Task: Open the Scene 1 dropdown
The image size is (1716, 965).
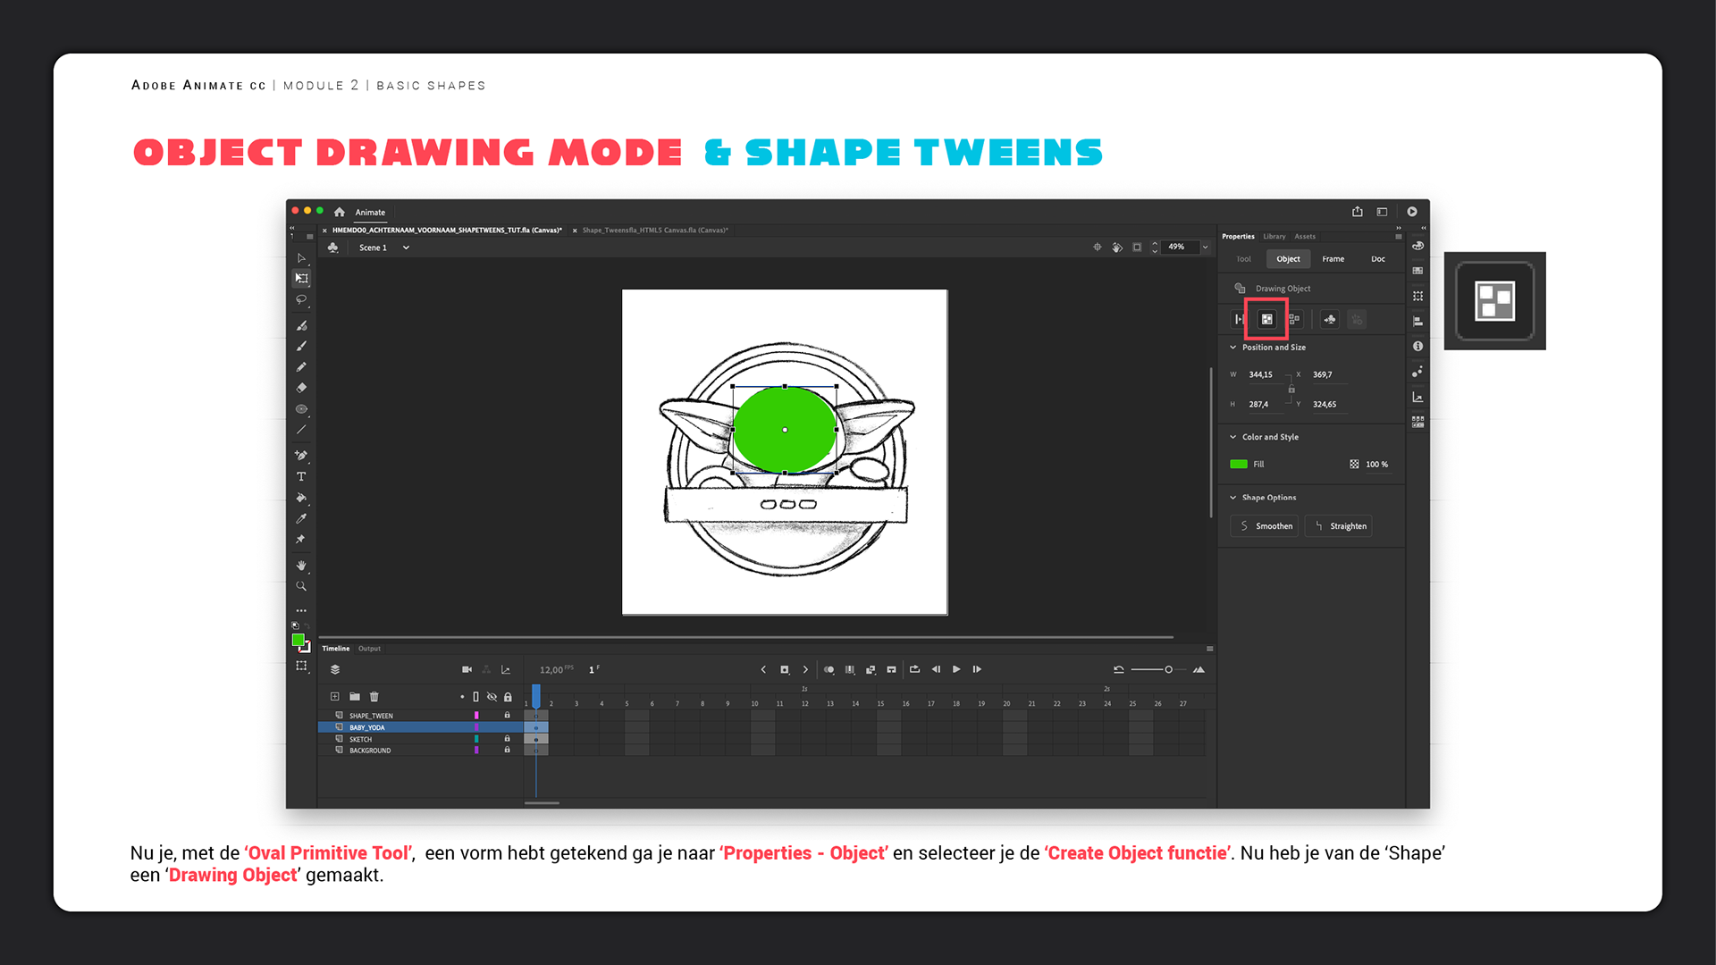Action: pyautogui.click(x=406, y=248)
